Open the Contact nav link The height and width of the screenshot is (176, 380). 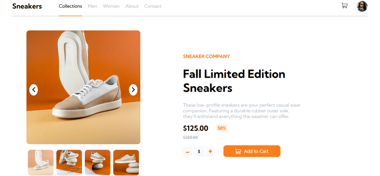coord(153,6)
